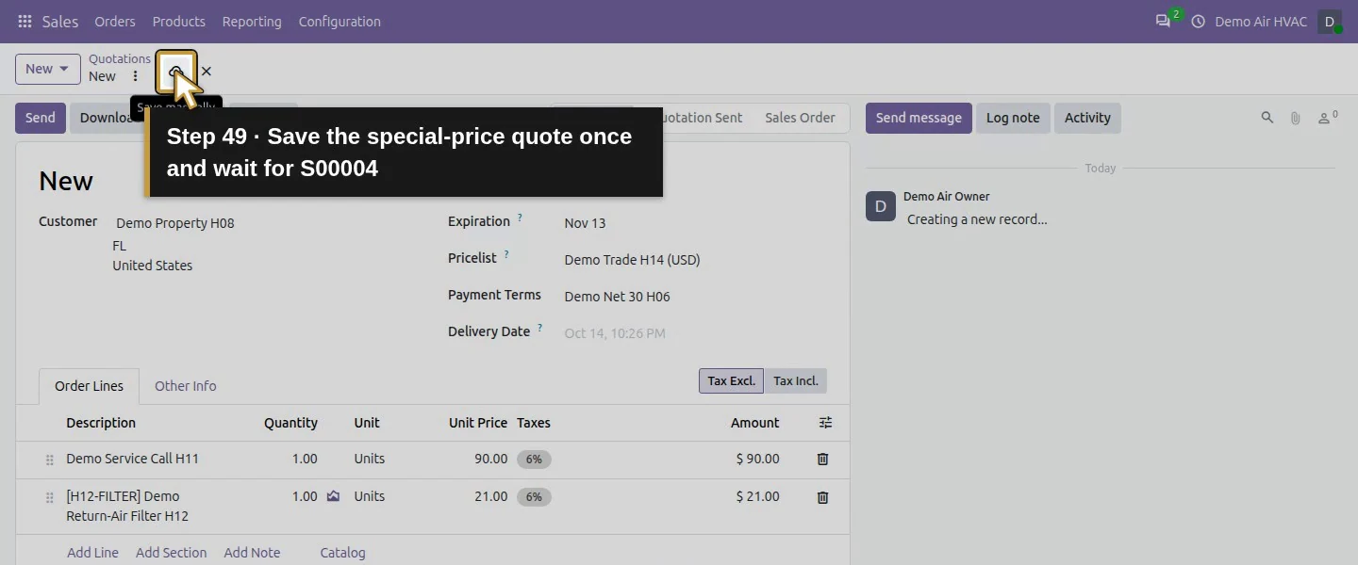1358x565 pixels.
Task: Delete the H12-FILTER order line
Action: click(x=822, y=496)
